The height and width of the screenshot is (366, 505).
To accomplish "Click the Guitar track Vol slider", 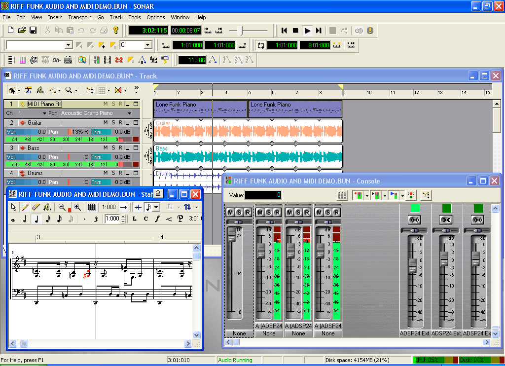I will tap(26, 132).
